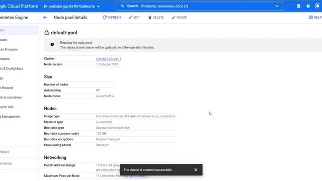
Task: Click the EDIT pencil button
Action: pyautogui.click(x=134, y=18)
